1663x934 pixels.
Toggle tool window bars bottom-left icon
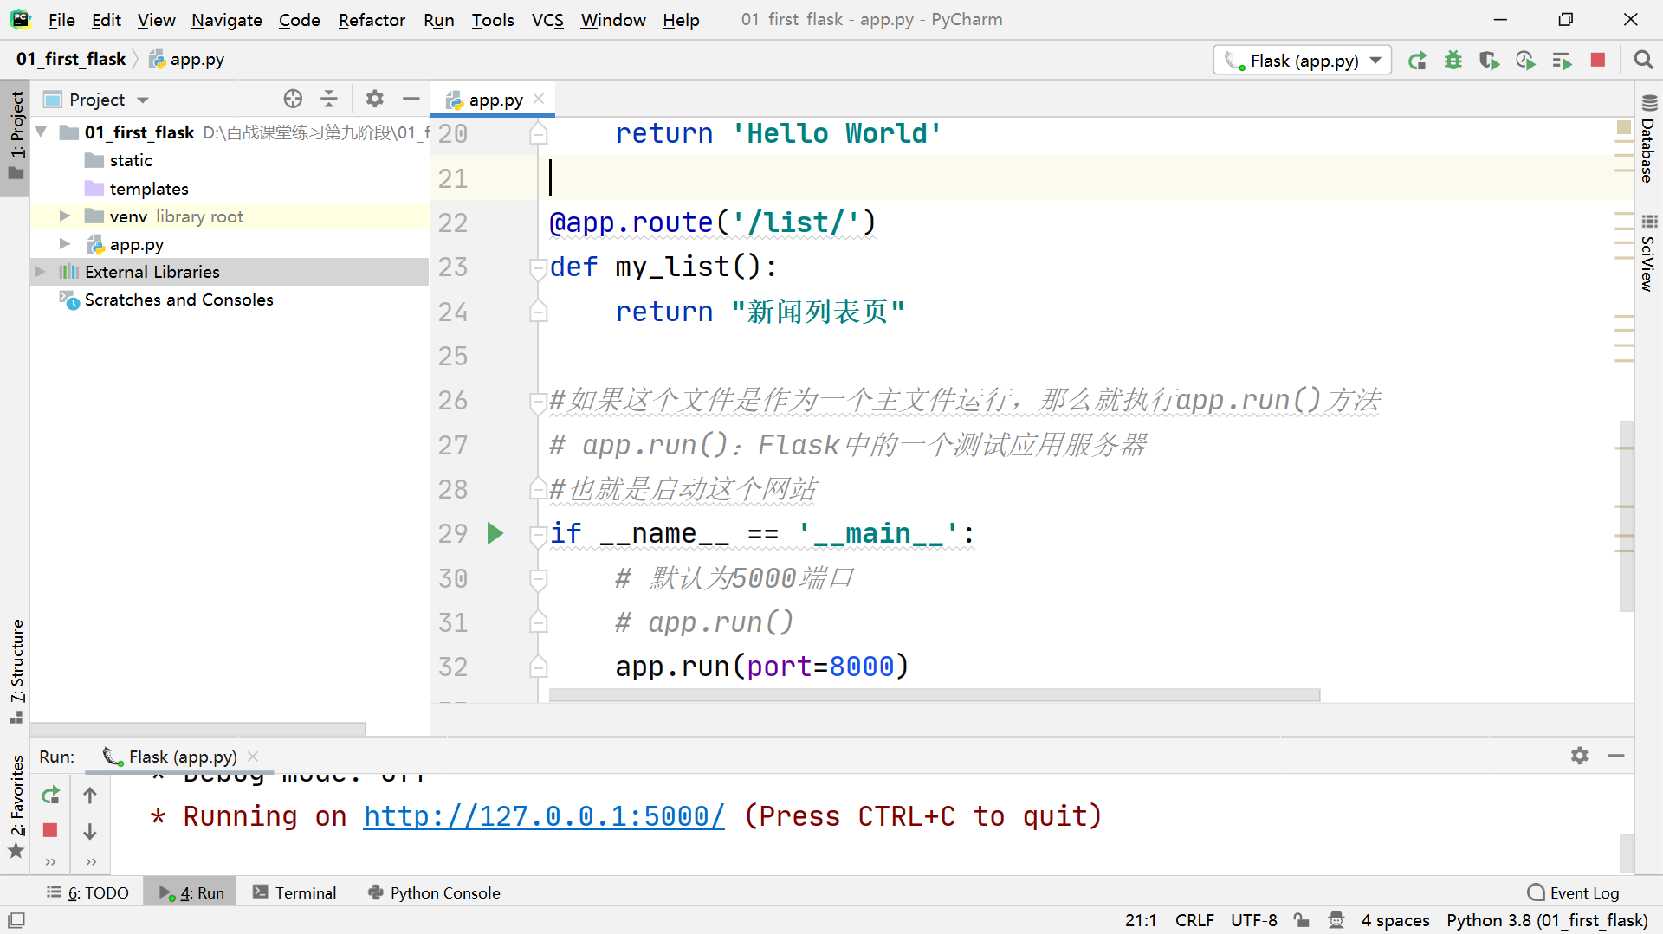tap(16, 920)
